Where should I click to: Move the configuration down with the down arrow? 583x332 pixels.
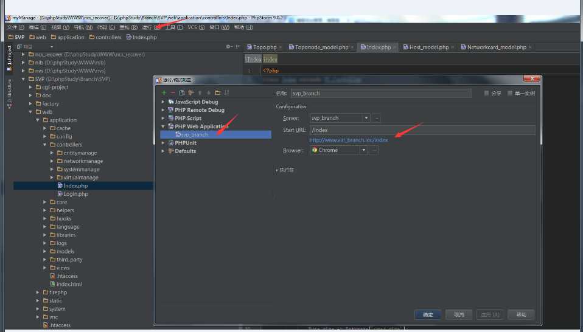click(x=209, y=93)
